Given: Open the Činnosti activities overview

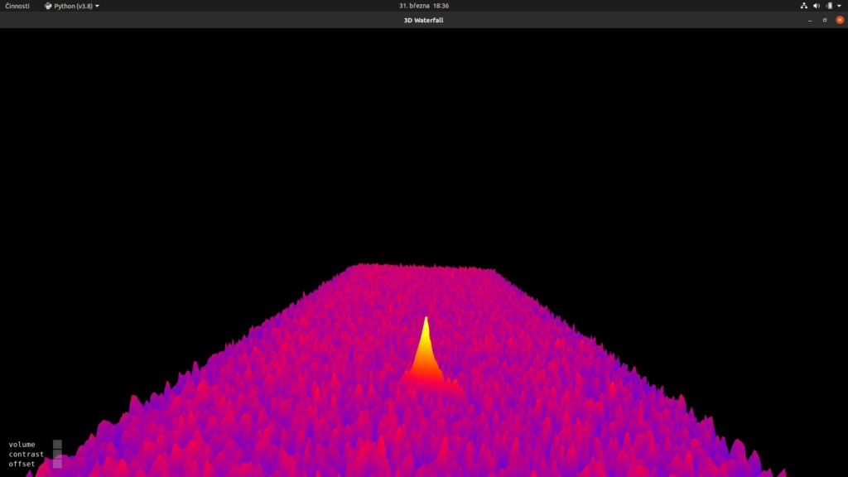Looking at the screenshot, I should click(x=17, y=6).
